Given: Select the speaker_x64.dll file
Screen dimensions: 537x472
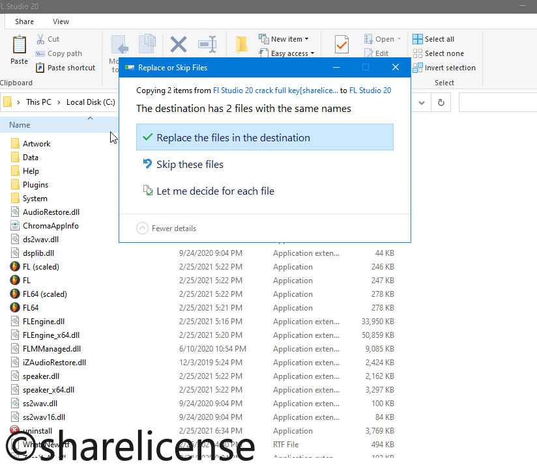Looking at the screenshot, I should [48, 390].
